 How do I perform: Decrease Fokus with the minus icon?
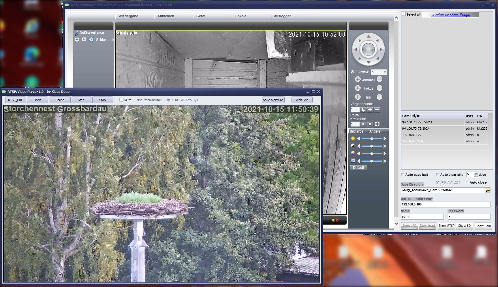(x=380, y=88)
